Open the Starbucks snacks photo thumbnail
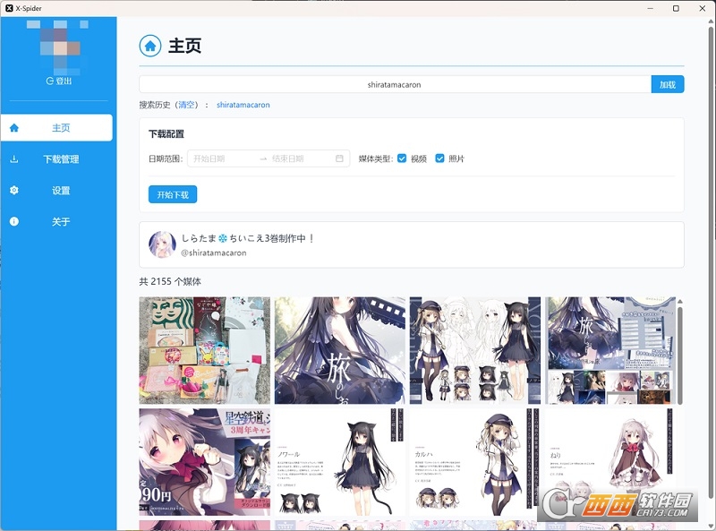 205,350
